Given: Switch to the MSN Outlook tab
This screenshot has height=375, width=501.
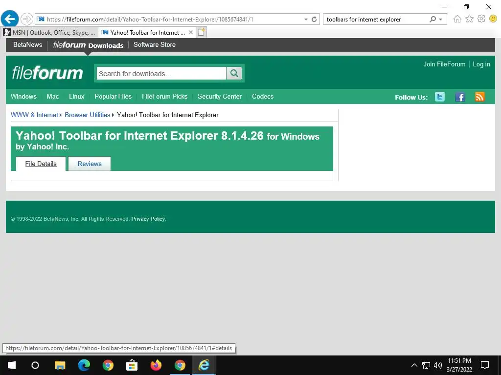Looking at the screenshot, I should pyautogui.click(x=49, y=33).
